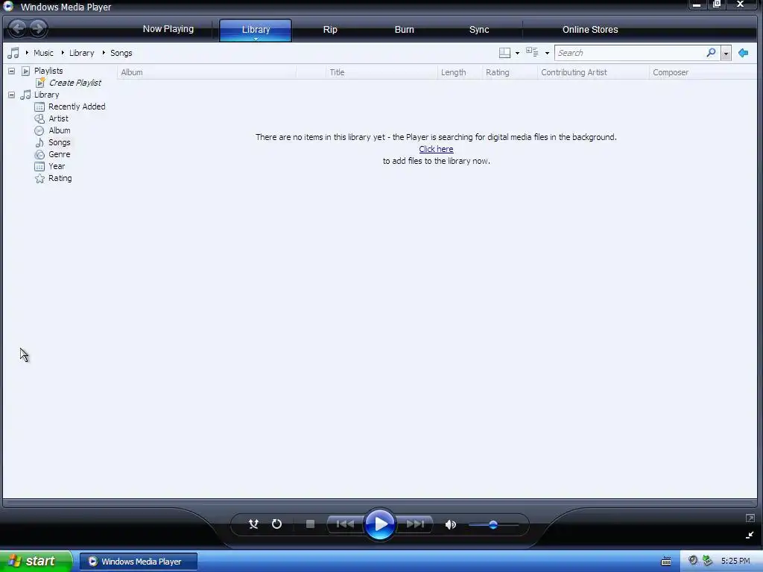The image size is (763, 572).
Task: Follow the 'Click here' link to add files
Action: (x=436, y=149)
